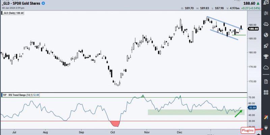Click the Nov label on time axis
This screenshot has height=135, width=270.
tap(147, 133)
